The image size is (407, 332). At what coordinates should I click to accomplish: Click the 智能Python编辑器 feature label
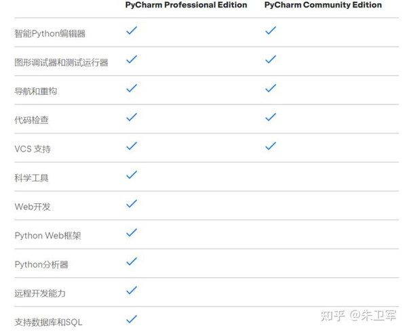click(50, 33)
